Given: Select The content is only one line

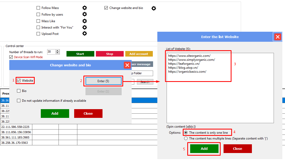Looking at the screenshot, I should pyautogui.click(x=186, y=133).
